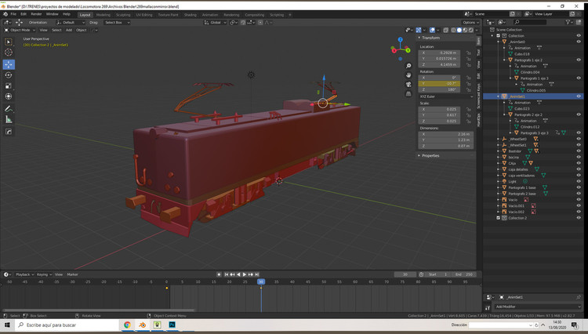Open the Options dropdown in viewport
The width and height of the screenshot is (588, 334).
(470, 23)
